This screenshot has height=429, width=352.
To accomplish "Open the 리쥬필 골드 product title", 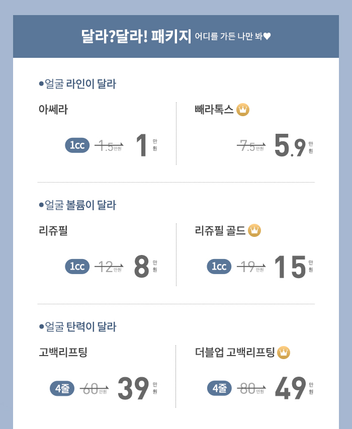I will (x=220, y=230).
